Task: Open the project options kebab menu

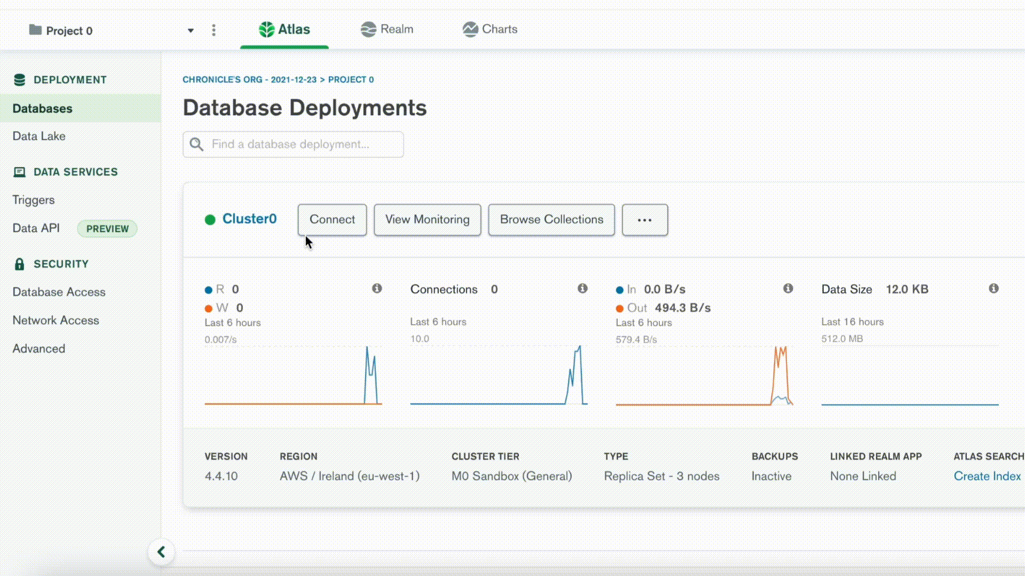Action: pyautogui.click(x=214, y=30)
